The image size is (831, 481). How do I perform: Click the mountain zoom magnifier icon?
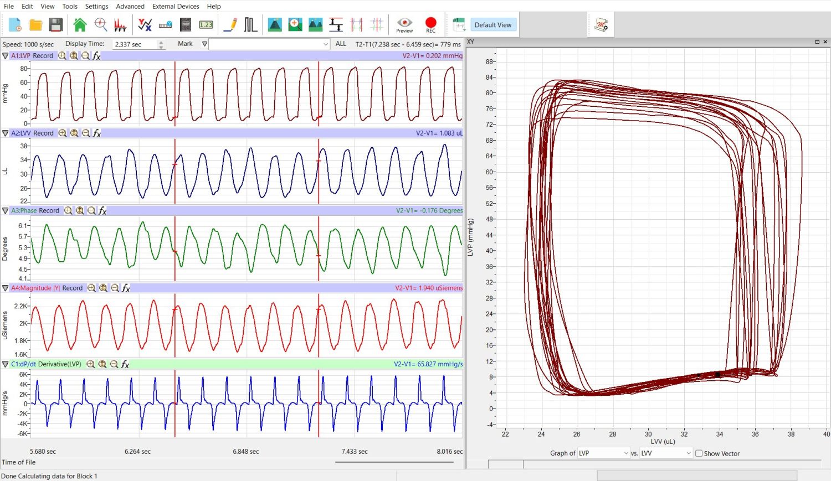click(295, 24)
